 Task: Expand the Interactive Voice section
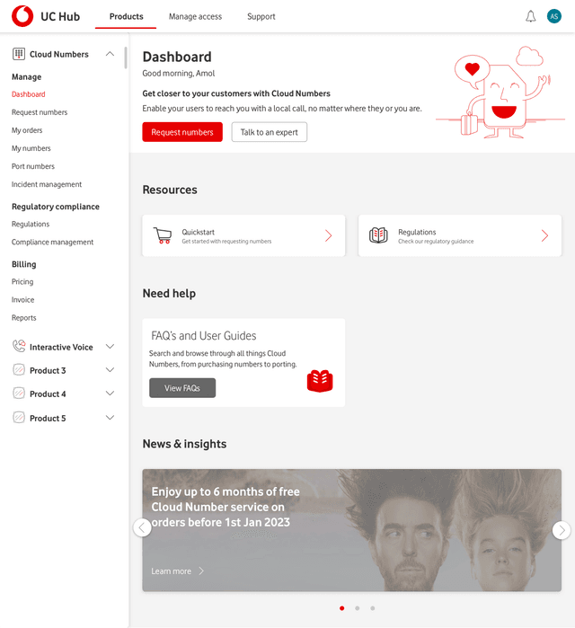coord(110,347)
